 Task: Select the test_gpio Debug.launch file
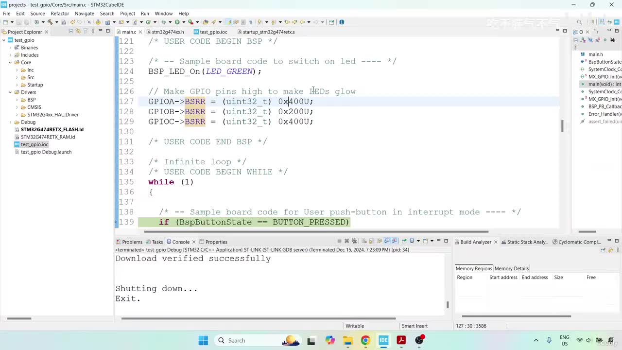click(x=46, y=152)
